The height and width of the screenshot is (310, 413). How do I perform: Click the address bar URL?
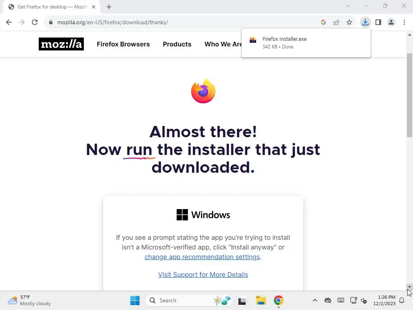coord(113,22)
